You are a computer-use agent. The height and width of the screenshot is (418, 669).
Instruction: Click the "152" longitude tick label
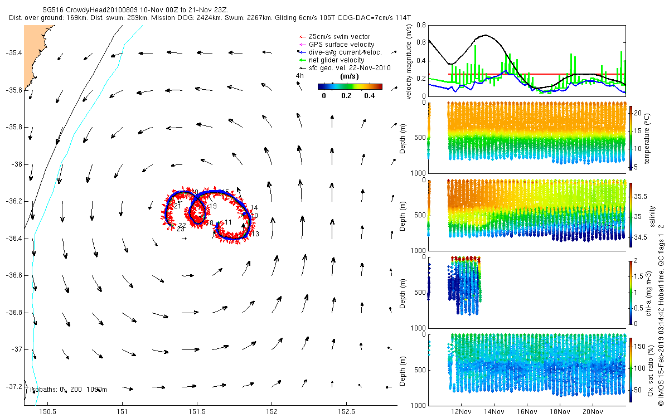pyautogui.click(x=271, y=412)
